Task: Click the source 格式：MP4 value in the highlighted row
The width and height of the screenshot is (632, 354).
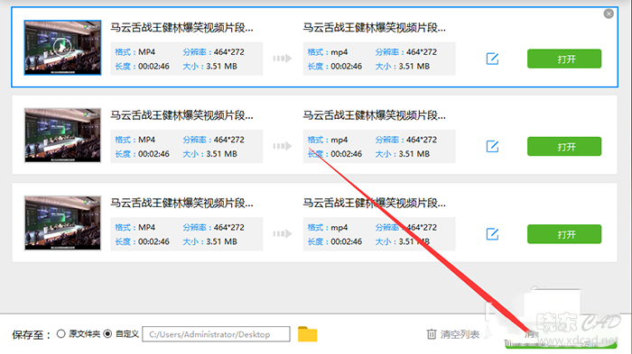Action: pos(135,52)
